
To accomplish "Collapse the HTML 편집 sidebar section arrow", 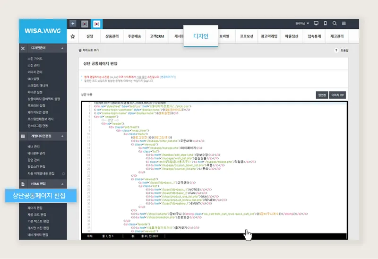I will point(62,184).
